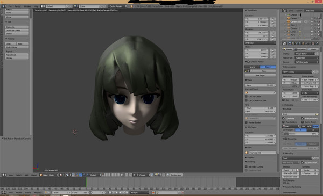Click the New Layer button
Screen dimensions: 323x196
[260, 75]
